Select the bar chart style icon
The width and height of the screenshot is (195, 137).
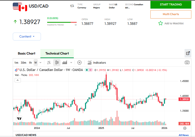pos(49,63)
